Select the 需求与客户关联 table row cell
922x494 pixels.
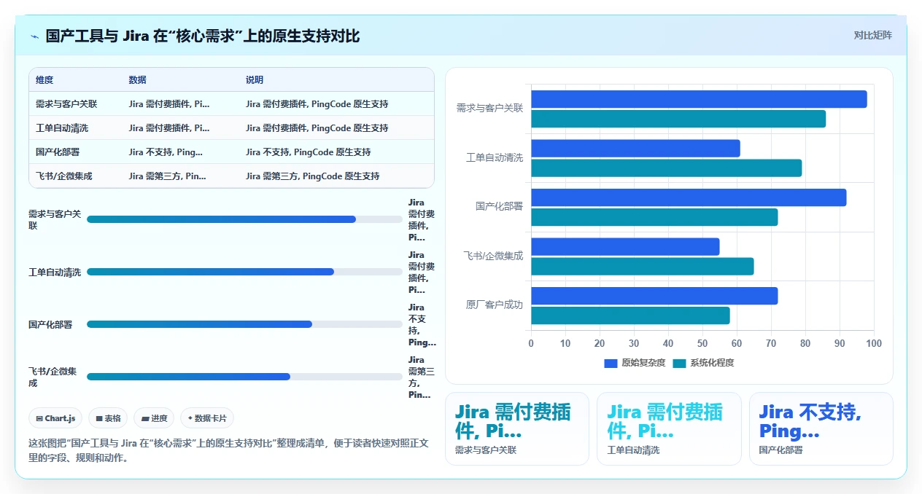[66, 104]
